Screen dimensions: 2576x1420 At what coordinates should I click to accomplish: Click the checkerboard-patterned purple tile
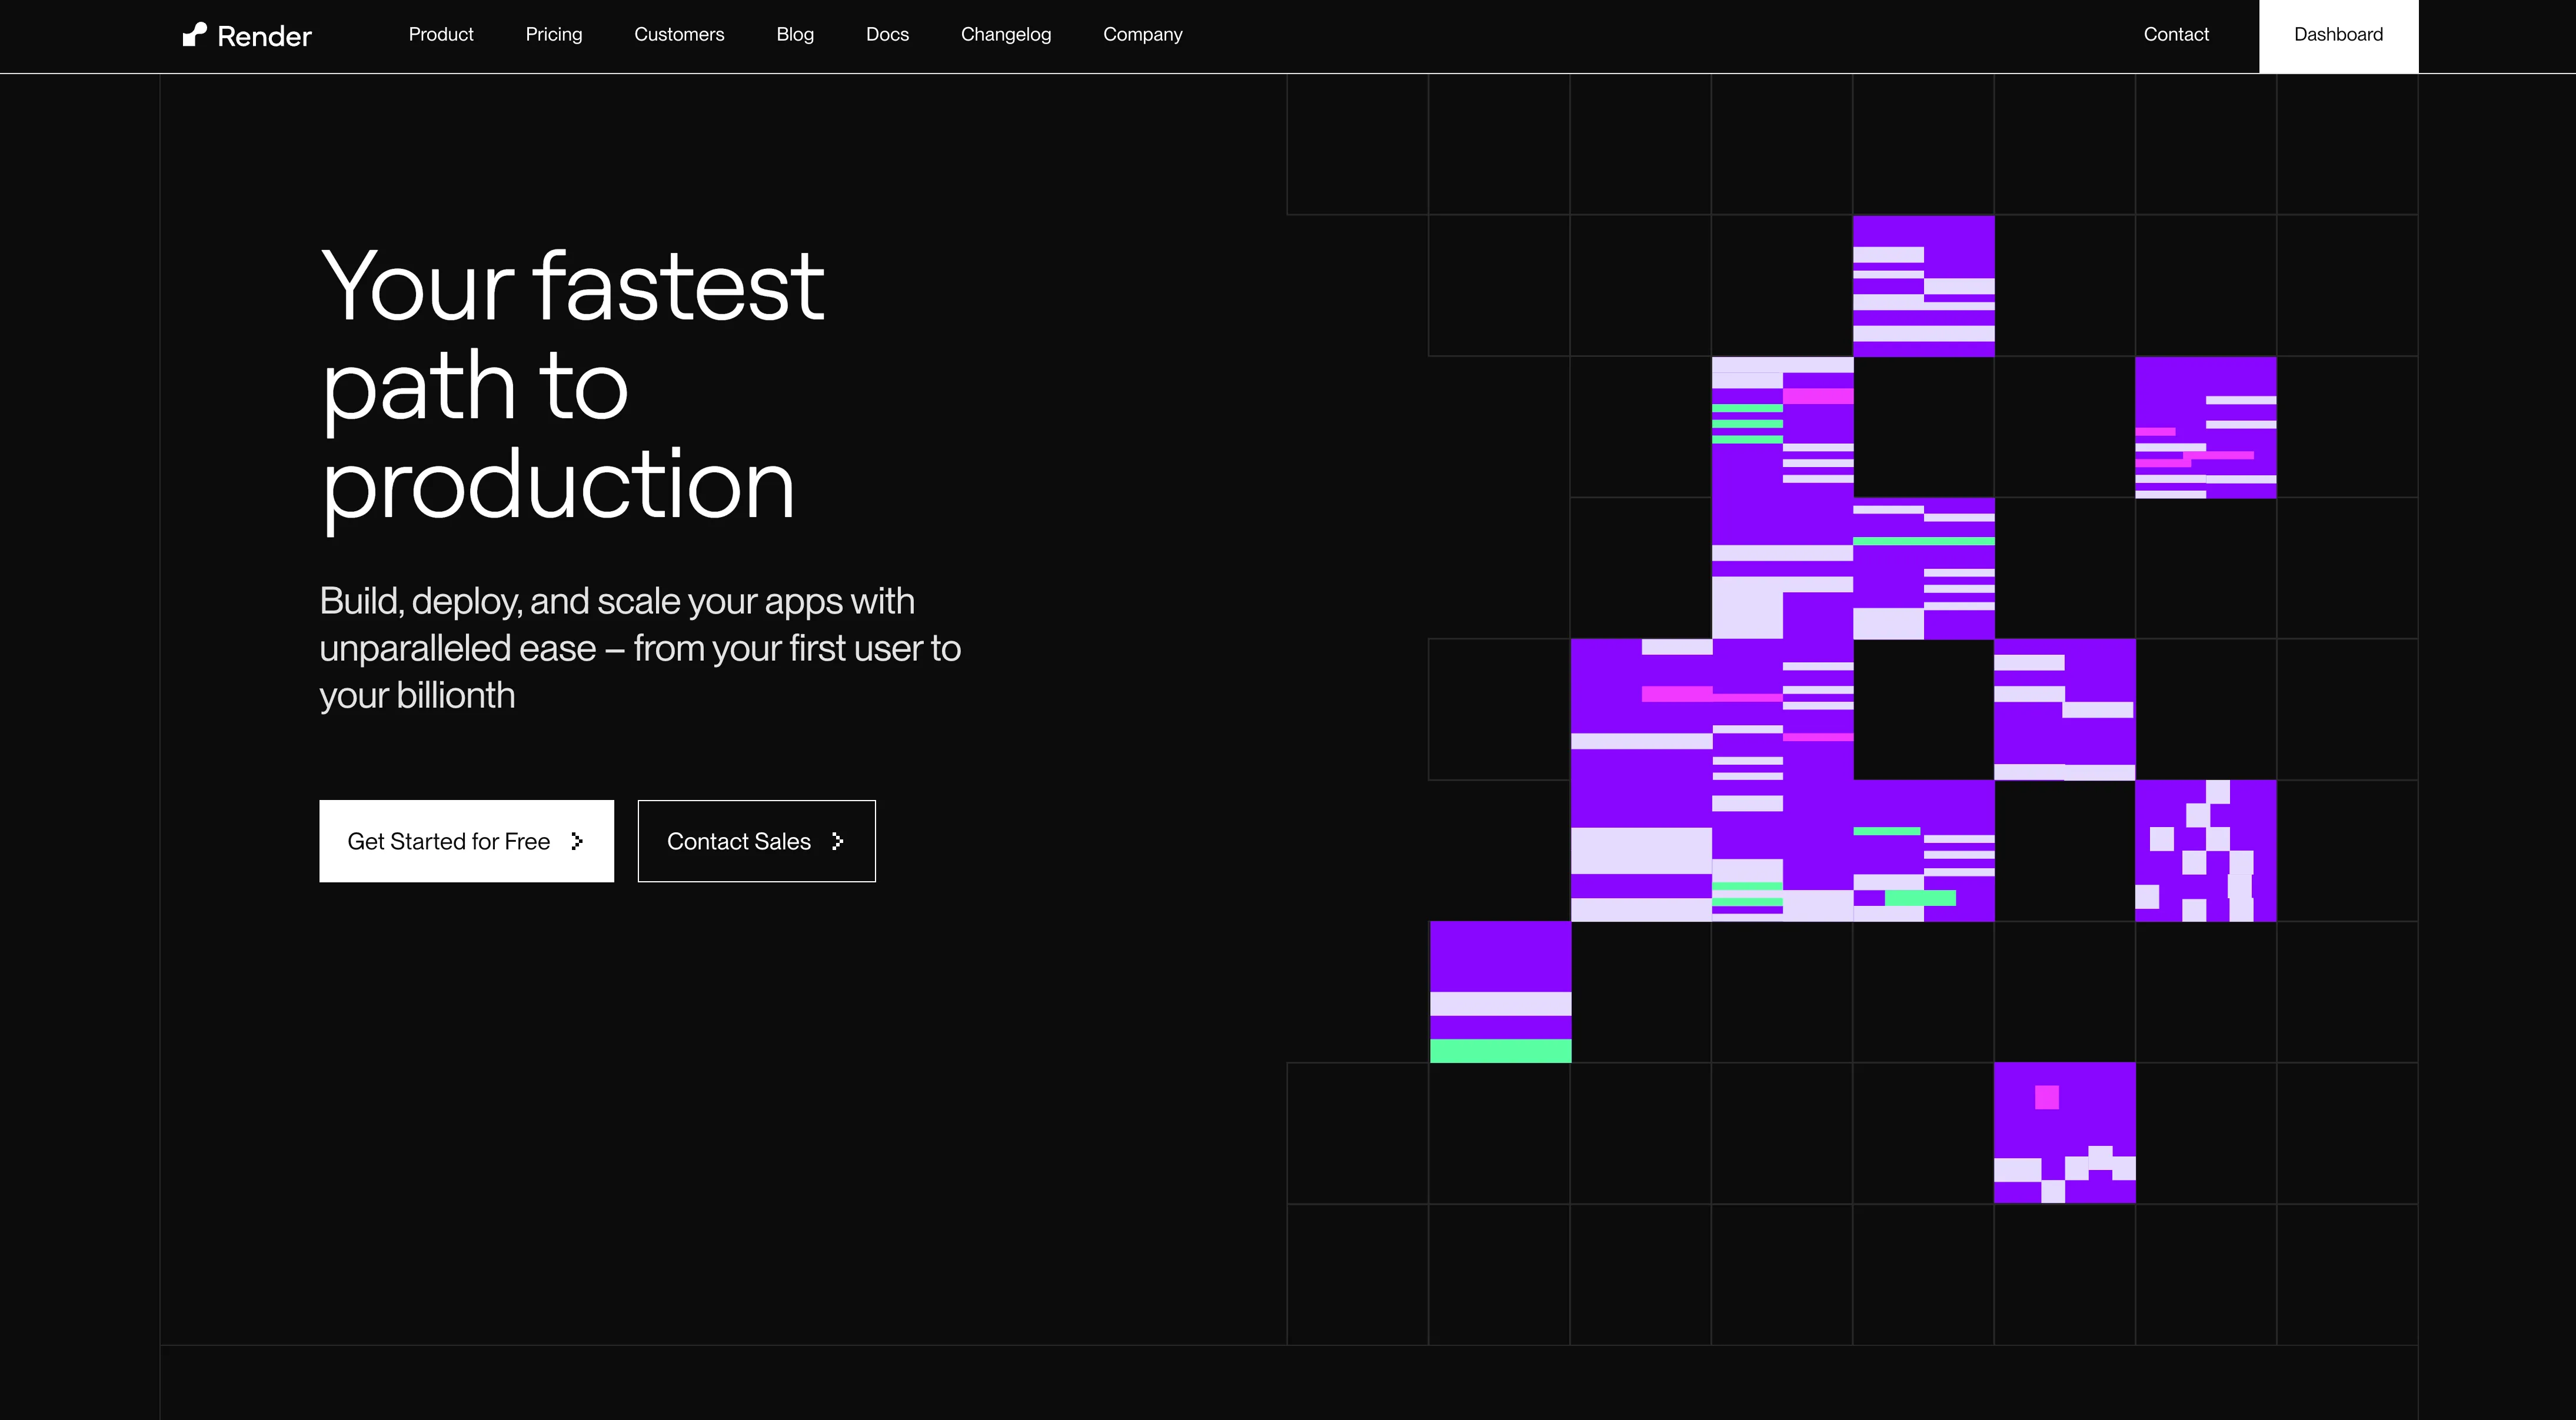[x=2205, y=851]
